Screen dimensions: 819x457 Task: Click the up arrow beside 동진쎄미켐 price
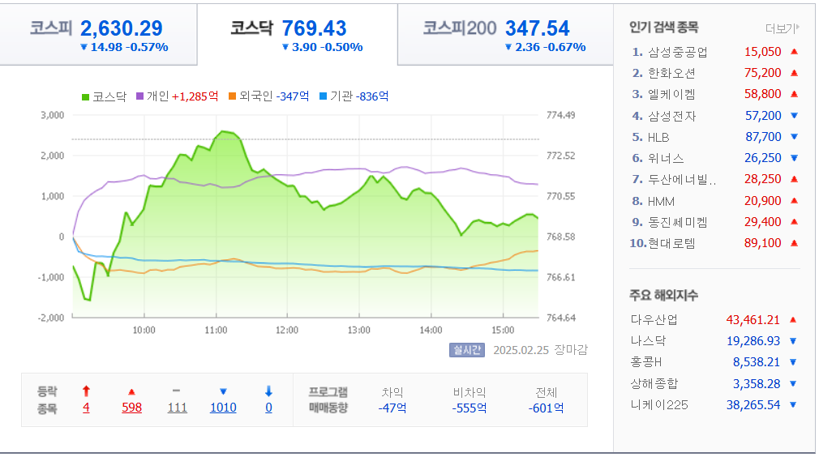point(794,222)
